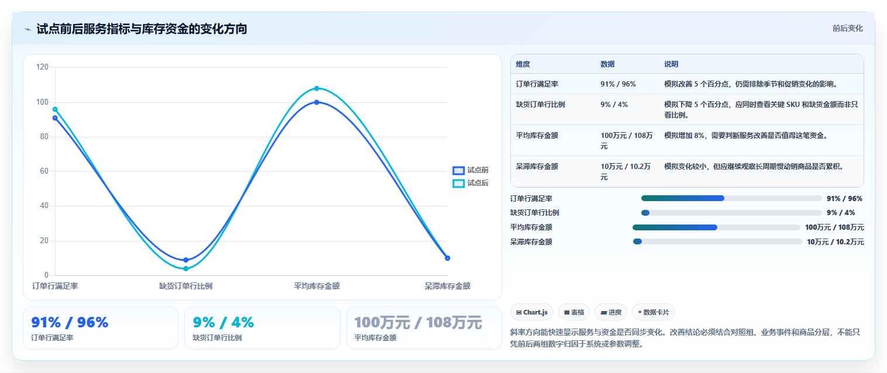
Task: Open the 9% / 4% data card
Action: tap(262, 328)
